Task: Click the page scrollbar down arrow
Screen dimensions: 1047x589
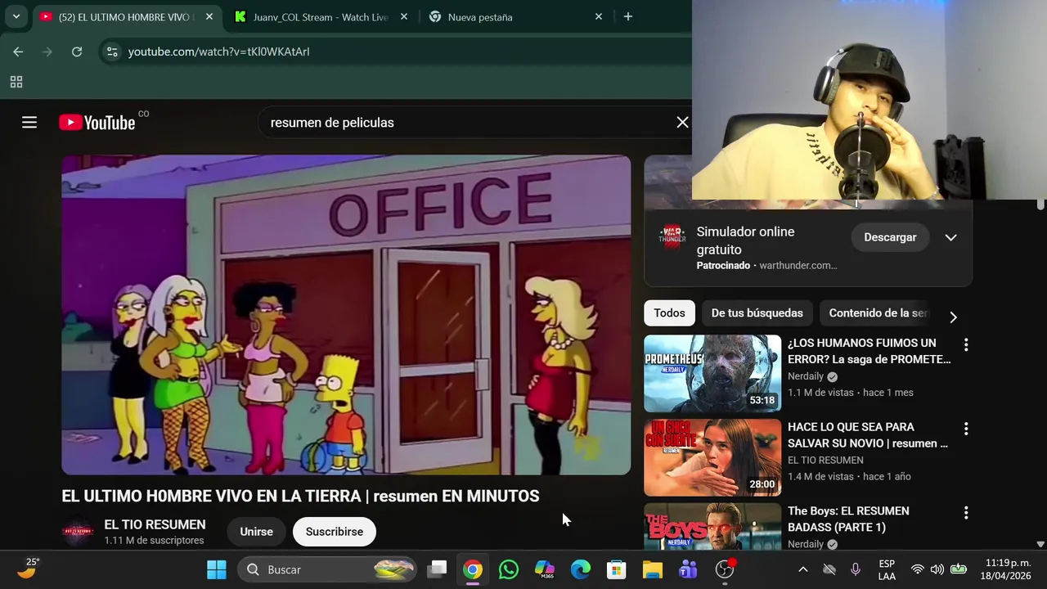Action: (x=1040, y=544)
